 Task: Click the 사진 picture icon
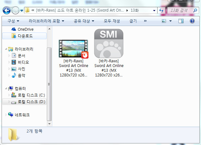click(14, 69)
